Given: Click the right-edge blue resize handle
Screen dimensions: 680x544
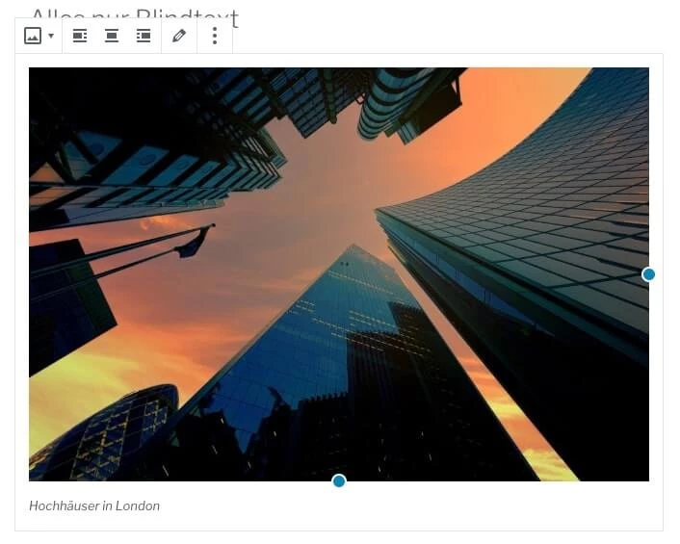Looking at the screenshot, I should click(x=649, y=274).
